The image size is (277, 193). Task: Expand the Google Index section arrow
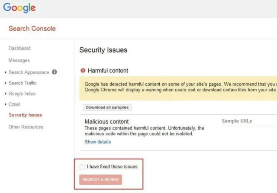[5, 94]
